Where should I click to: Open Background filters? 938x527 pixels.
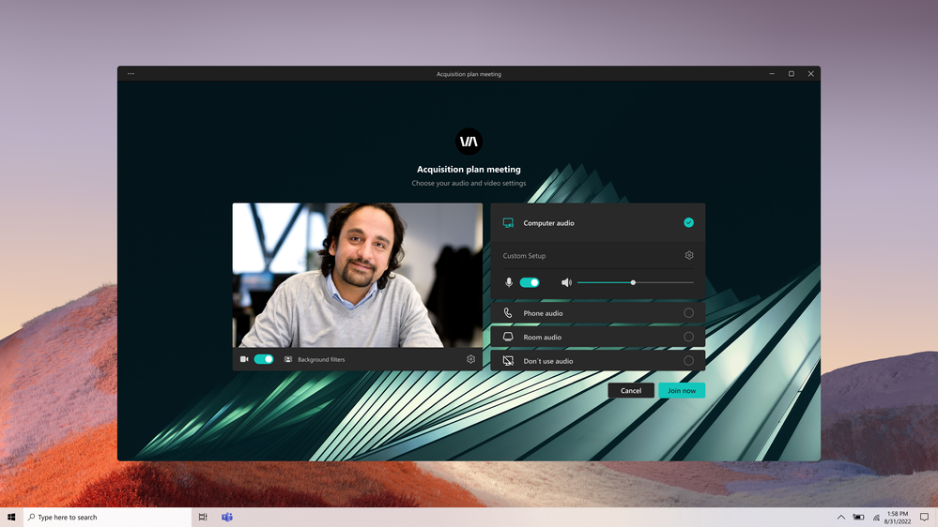[321, 359]
